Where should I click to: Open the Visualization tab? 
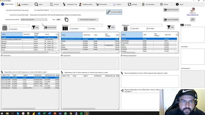[x=23, y=4]
